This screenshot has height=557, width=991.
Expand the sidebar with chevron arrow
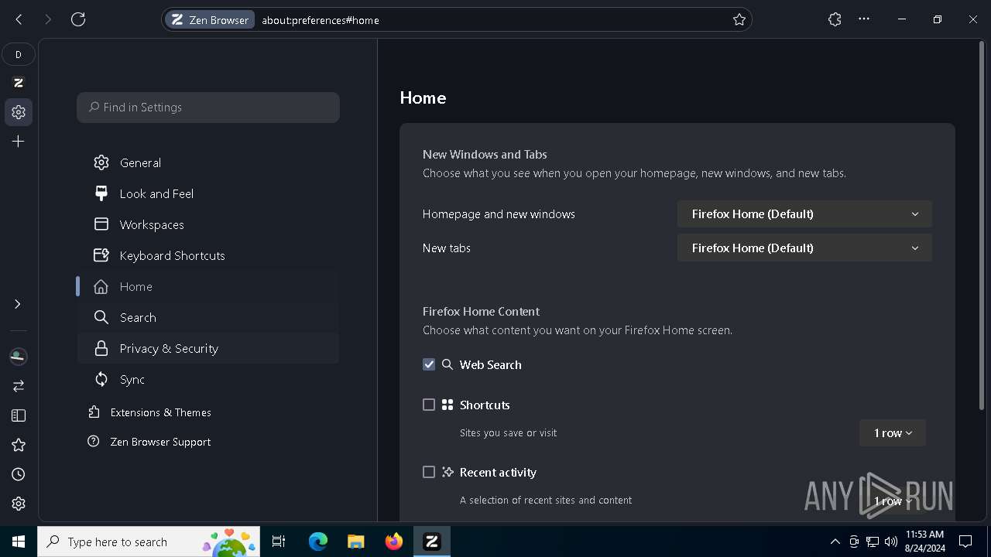pos(18,304)
